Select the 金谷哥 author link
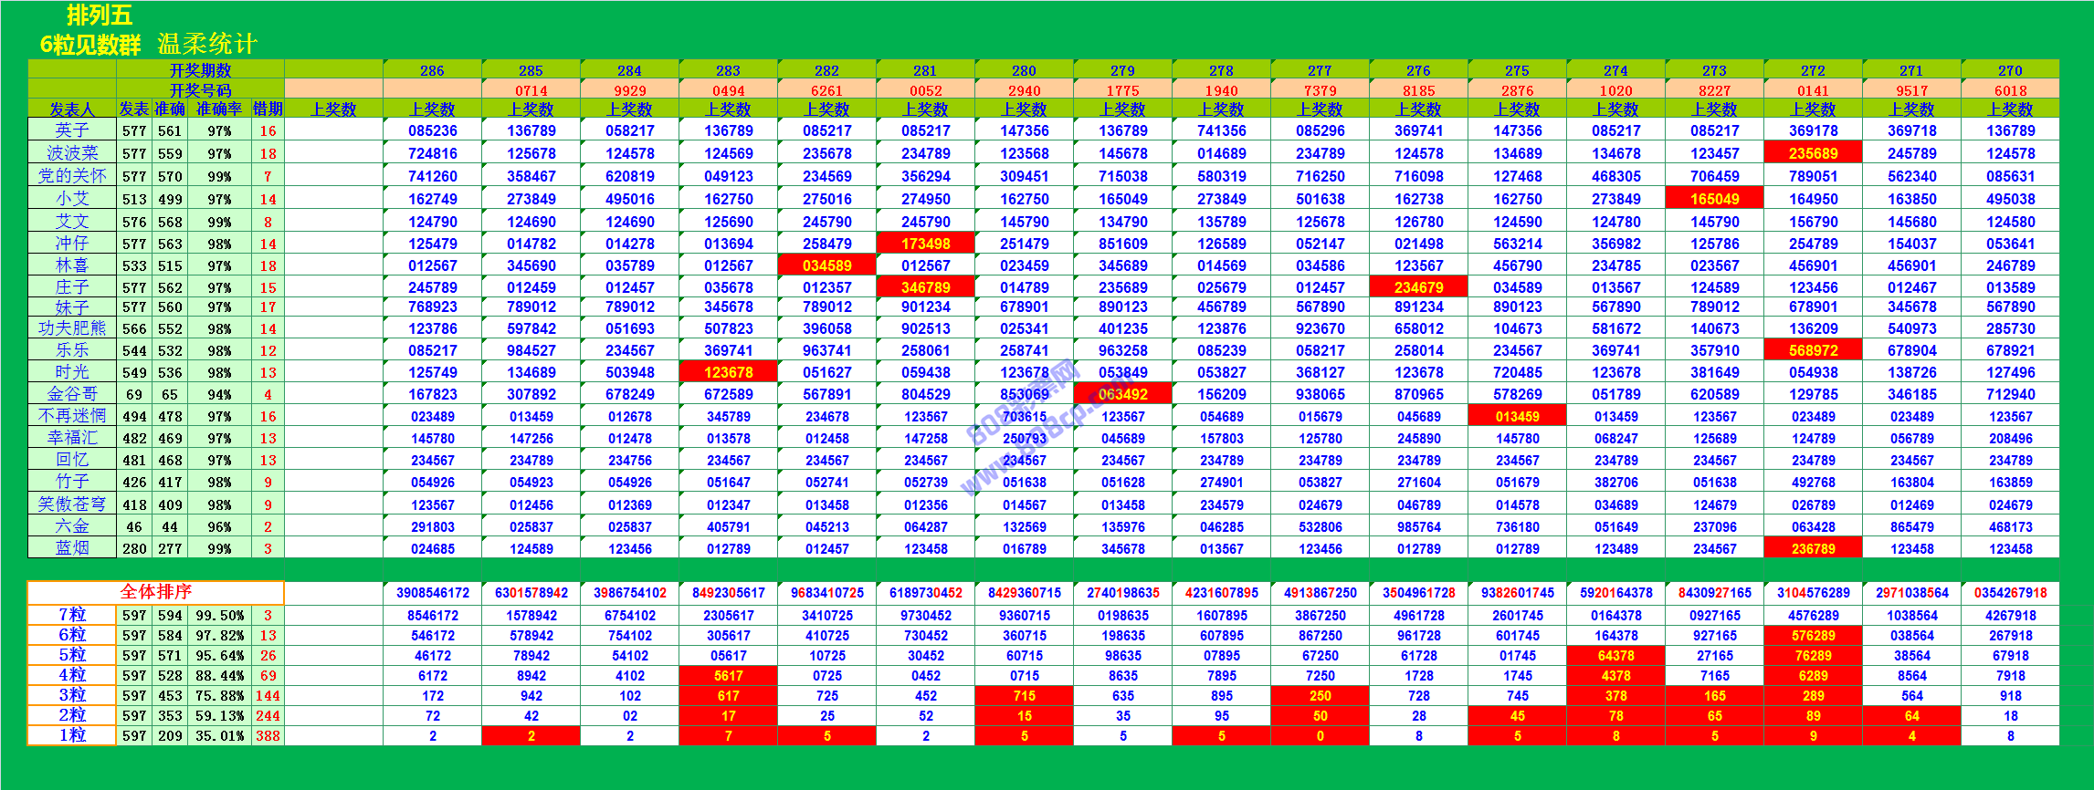 [72, 394]
